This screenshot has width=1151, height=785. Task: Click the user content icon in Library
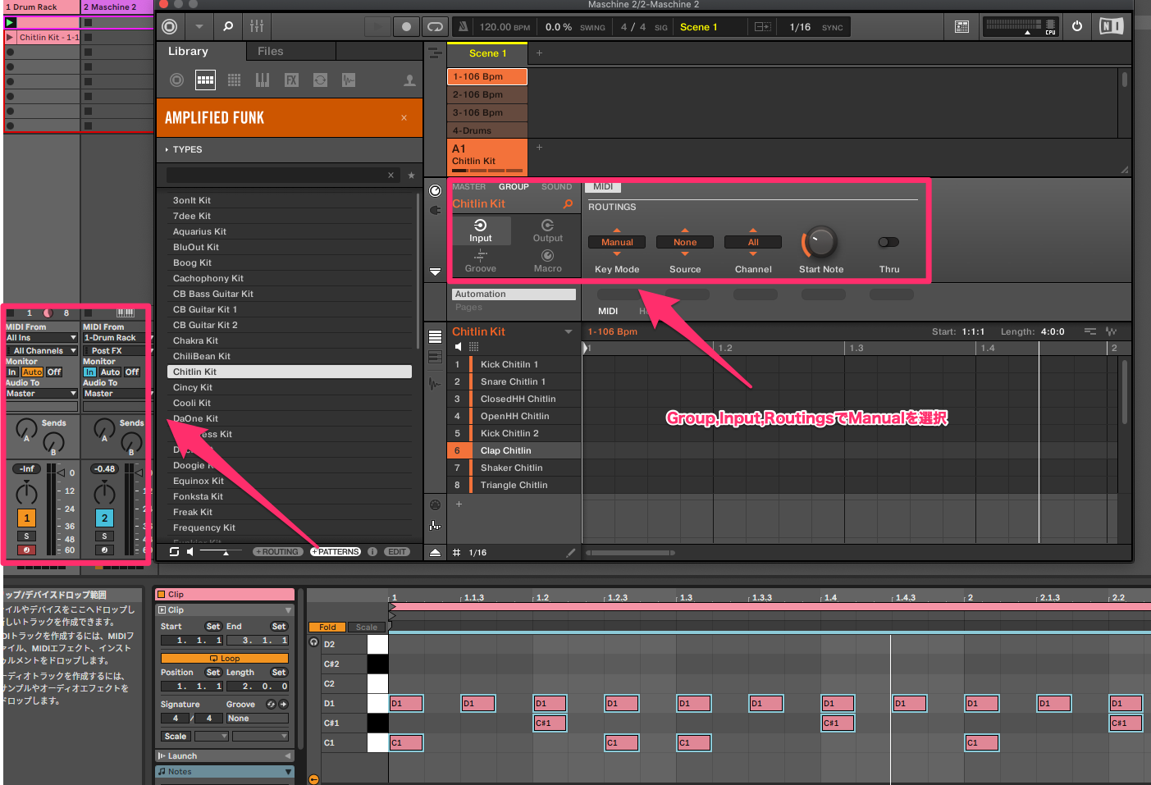[409, 80]
